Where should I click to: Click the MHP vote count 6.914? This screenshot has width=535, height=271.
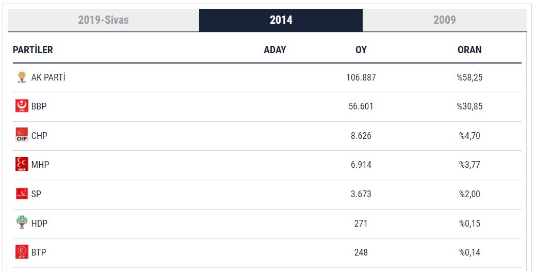pos(361,165)
